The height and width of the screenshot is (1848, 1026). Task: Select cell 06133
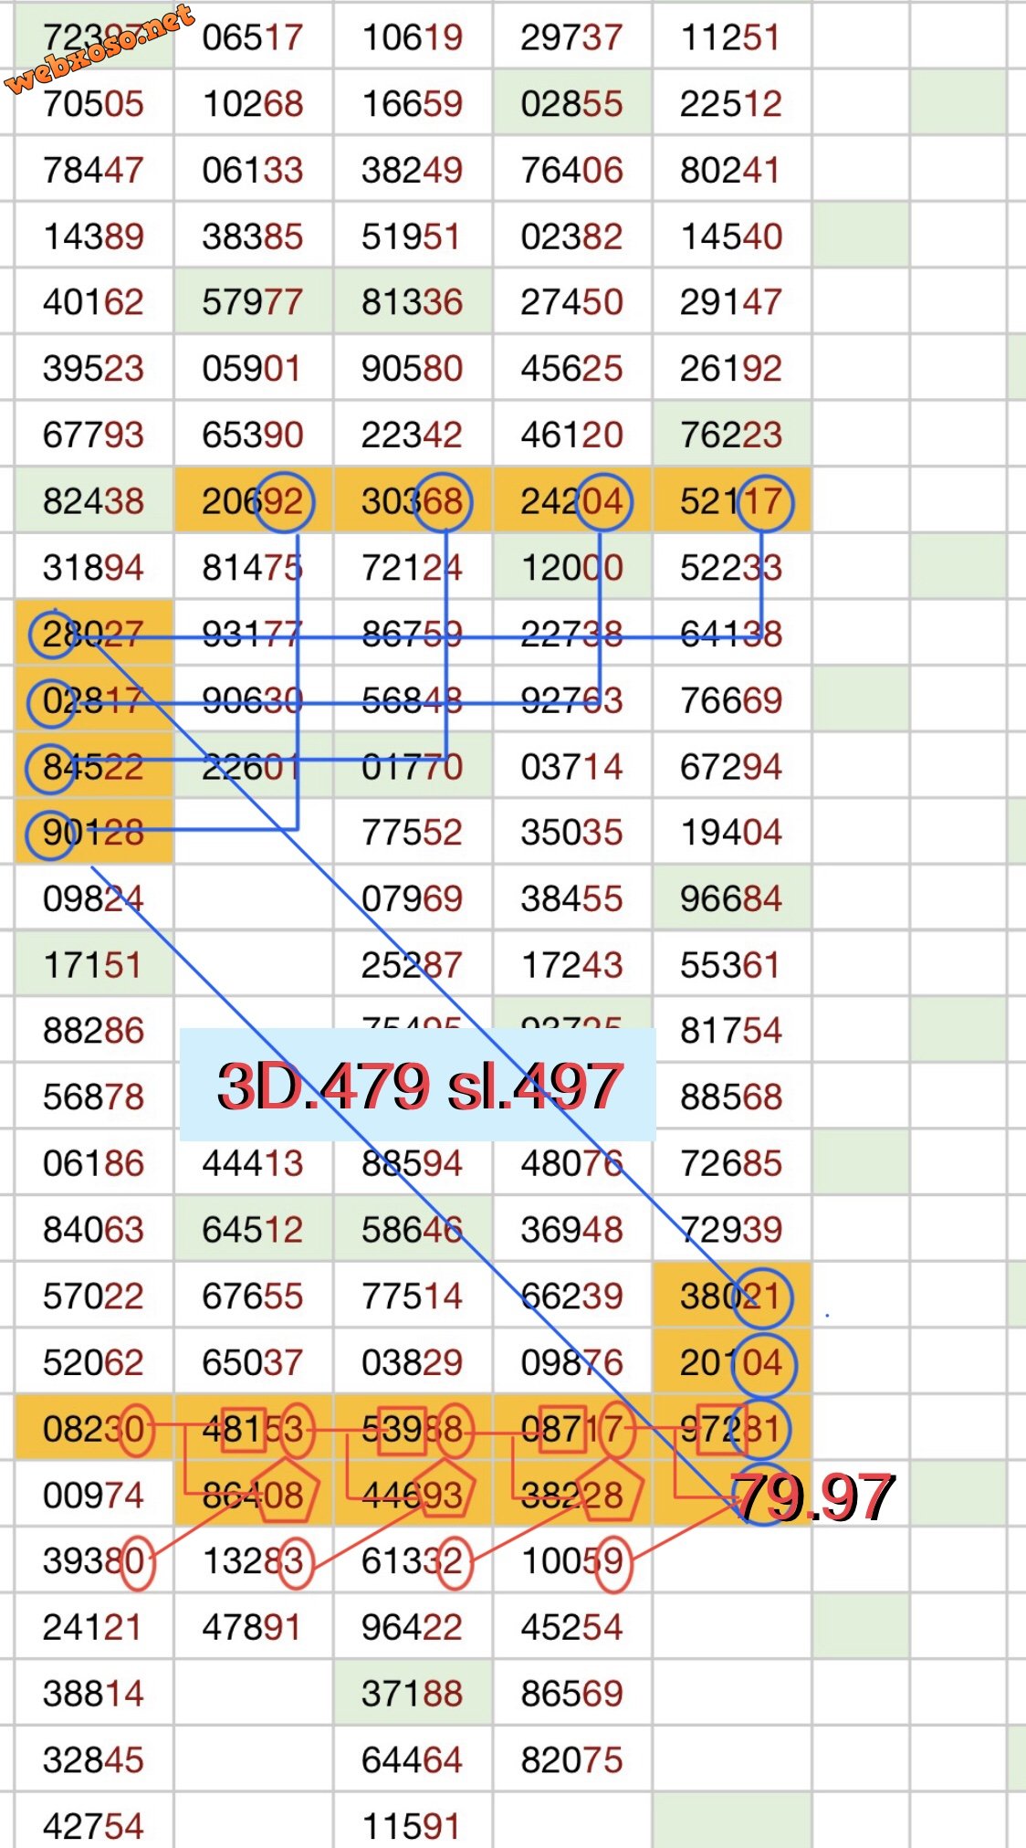tap(253, 170)
